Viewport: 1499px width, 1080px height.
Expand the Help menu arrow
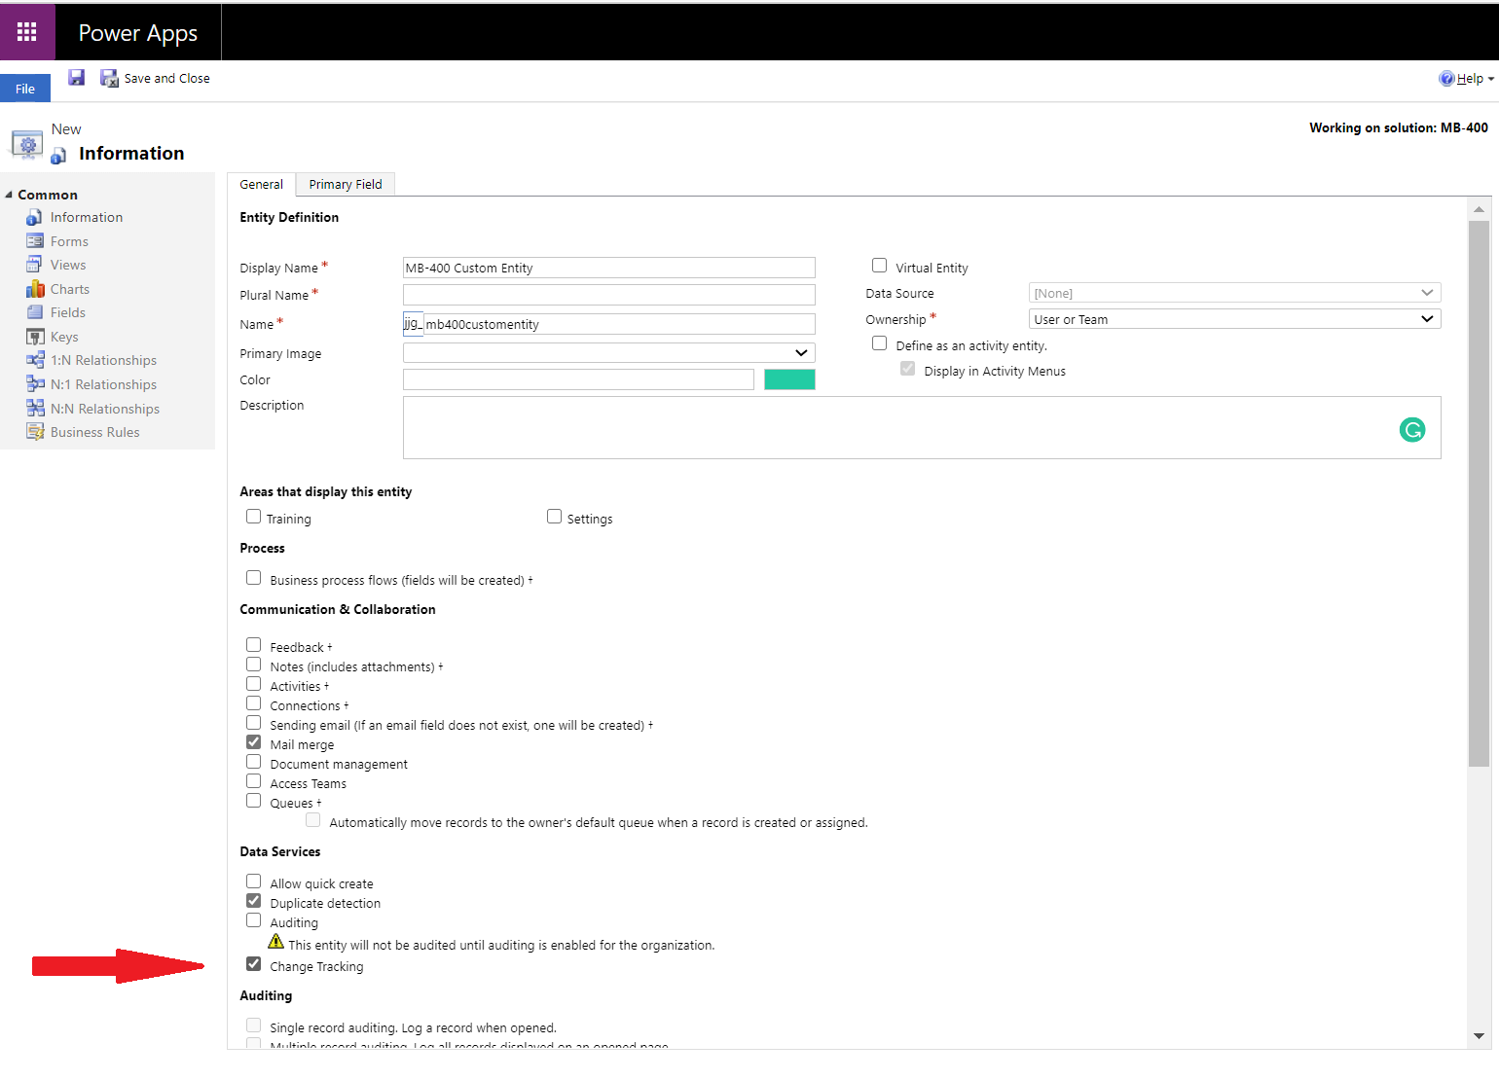click(1490, 80)
